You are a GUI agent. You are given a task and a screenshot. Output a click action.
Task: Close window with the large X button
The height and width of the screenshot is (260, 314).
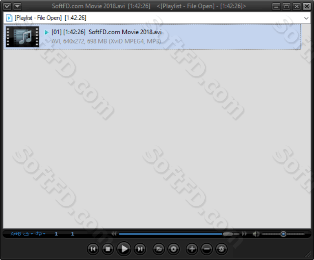(307, 7)
